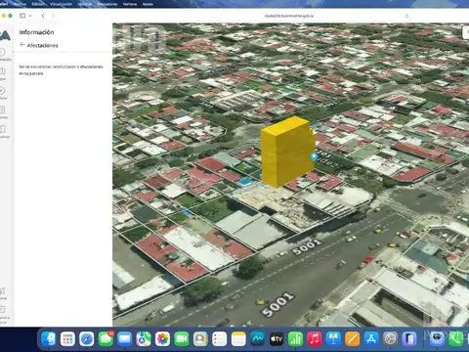Go back with the Safari back arrow
Image resolution: width=469 pixels, height=352 pixels.
[43, 16]
